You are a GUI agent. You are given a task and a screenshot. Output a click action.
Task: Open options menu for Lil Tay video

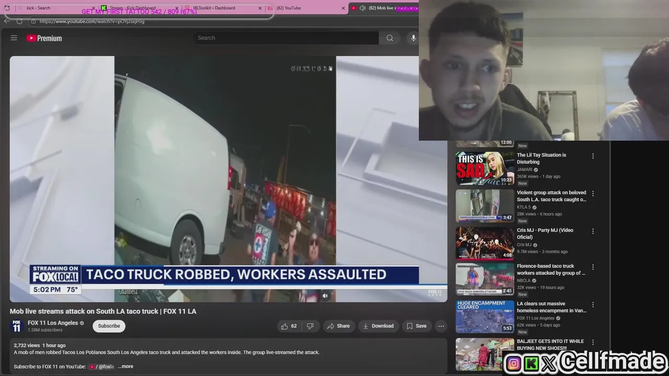(x=593, y=156)
